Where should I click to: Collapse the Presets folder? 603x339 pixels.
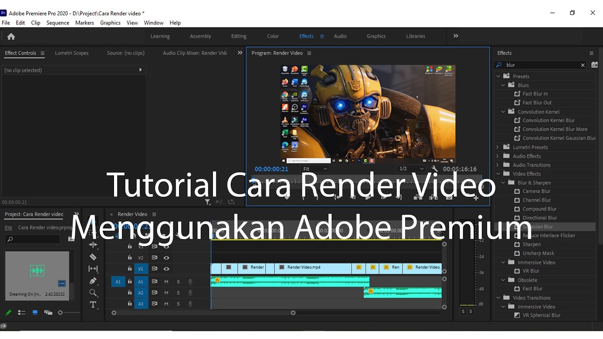coord(498,76)
